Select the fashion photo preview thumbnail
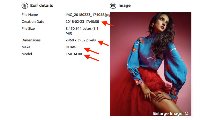 (x=150, y=64)
